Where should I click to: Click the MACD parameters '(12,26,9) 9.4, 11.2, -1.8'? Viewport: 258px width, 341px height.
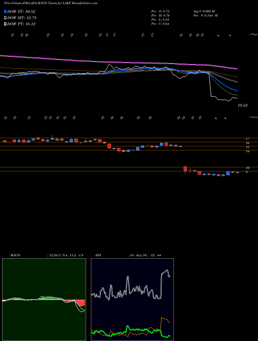tap(65, 255)
